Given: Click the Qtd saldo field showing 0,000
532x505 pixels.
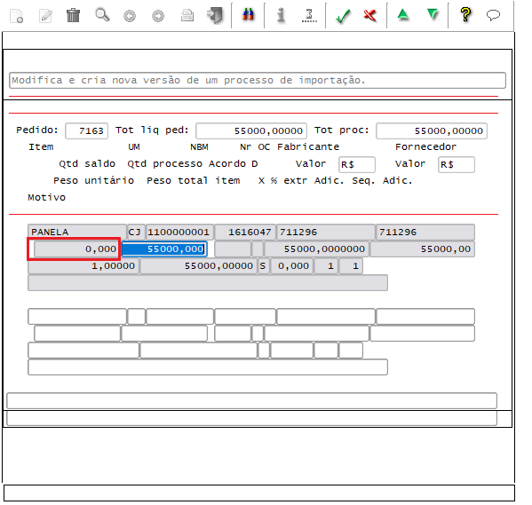Looking at the screenshot, I should (77, 249).
